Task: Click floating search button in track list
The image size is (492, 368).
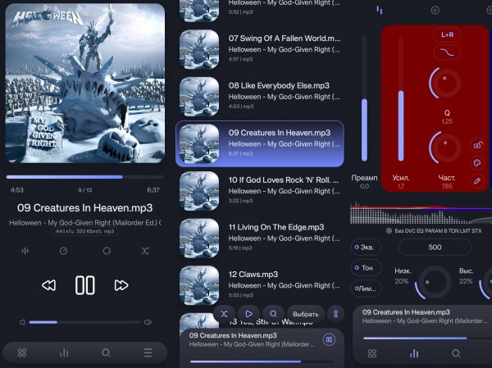Action: click(273, 314)
